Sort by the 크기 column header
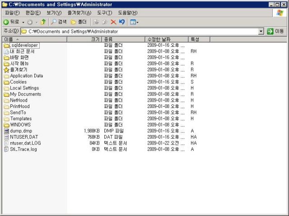This screenshot has width=289, height=216. click(x=84, y=39)
